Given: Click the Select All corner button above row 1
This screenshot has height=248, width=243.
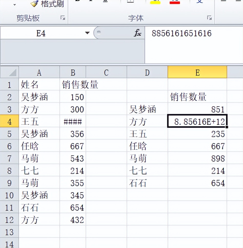Looking at the screenshot, I should [x=9, y=72].
